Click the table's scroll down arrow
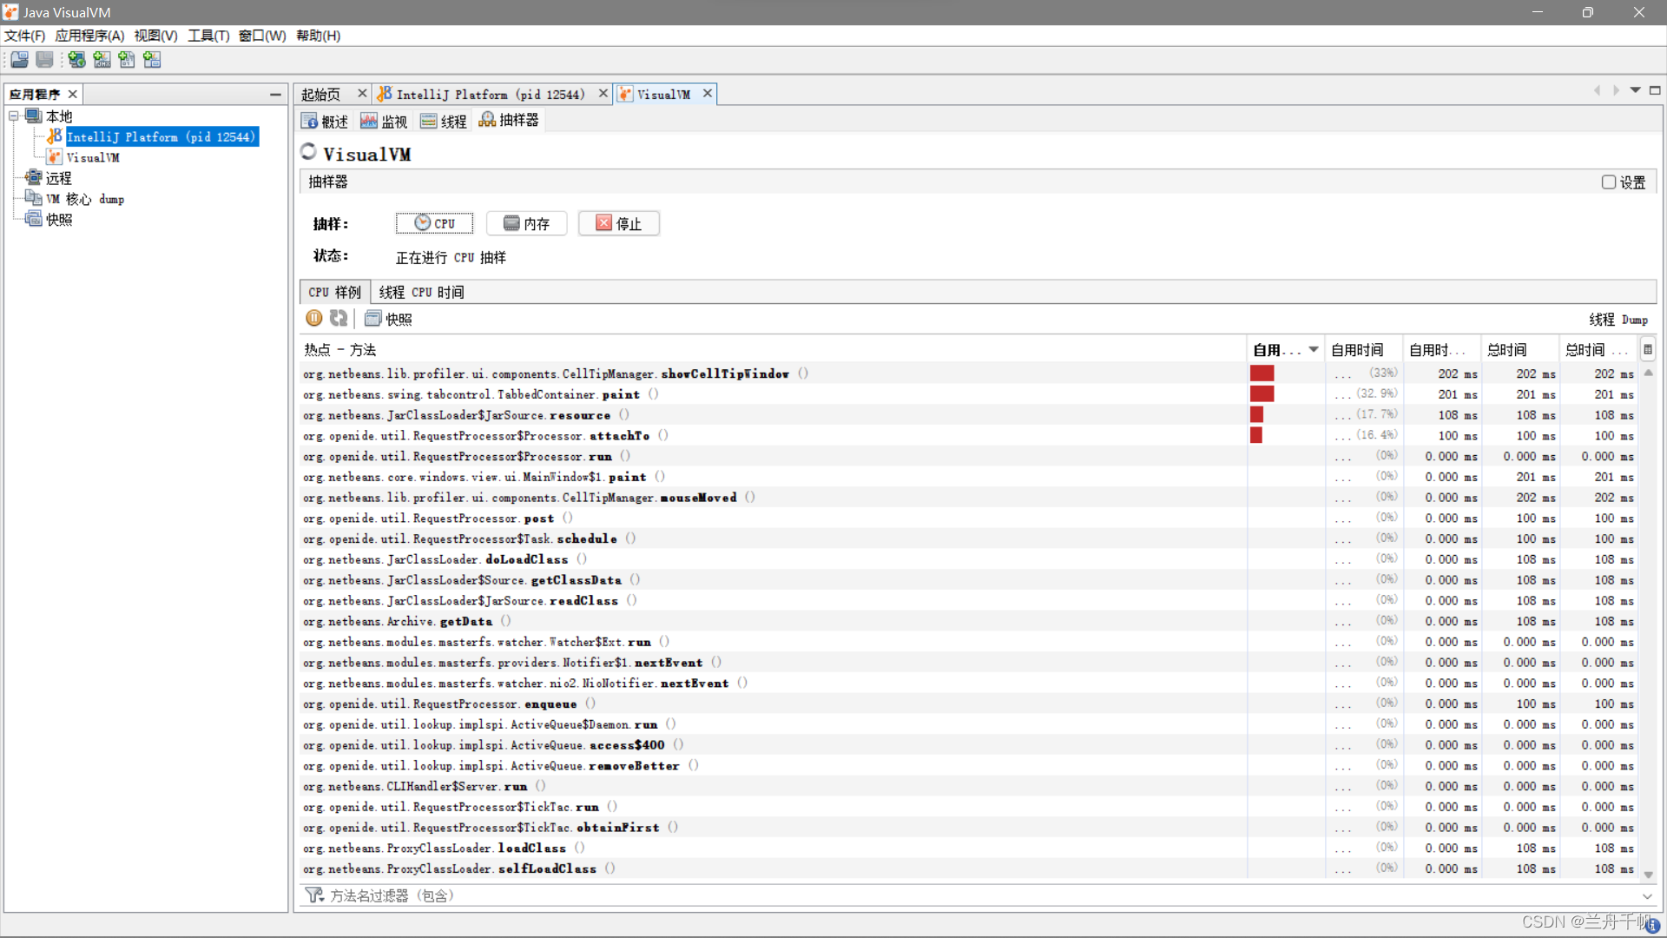Image resolution: width=1667 pixels, height=938 pixels. click(x=1648, y=875)
